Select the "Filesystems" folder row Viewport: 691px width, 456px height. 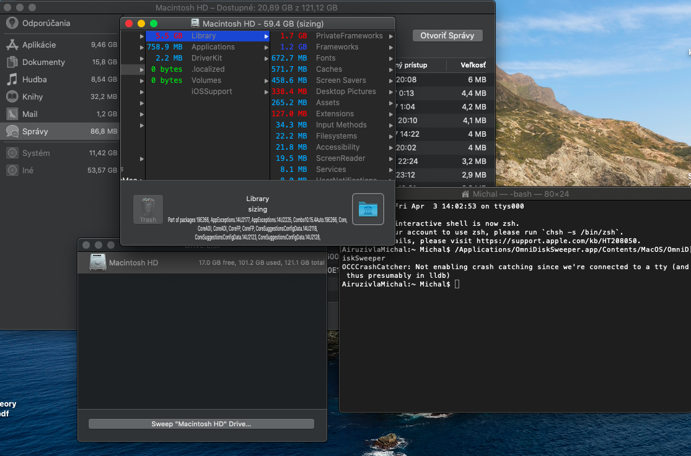[332, 136]
